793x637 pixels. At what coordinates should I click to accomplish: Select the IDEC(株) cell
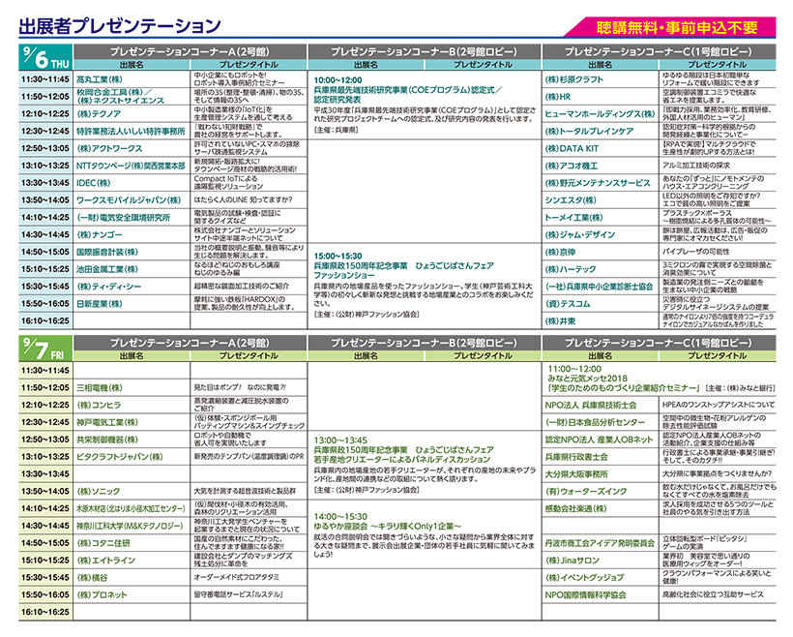tap(93, 183)
